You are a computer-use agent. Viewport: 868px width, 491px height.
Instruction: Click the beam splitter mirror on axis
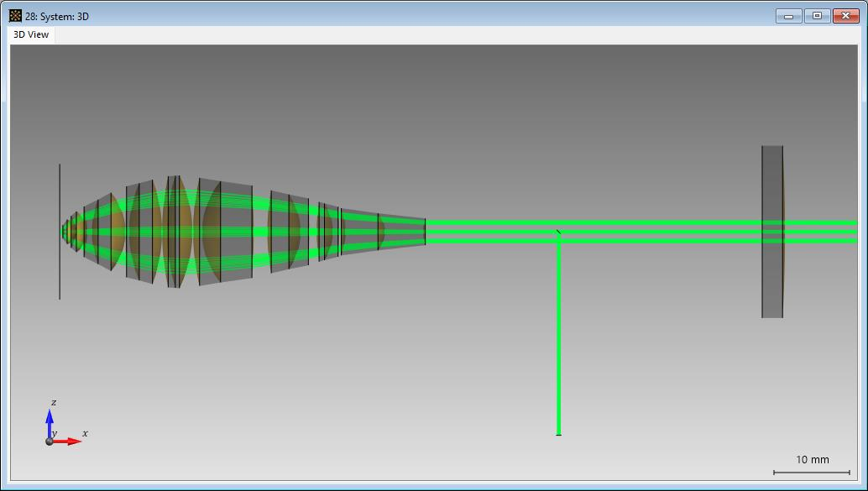coord(558,232)
